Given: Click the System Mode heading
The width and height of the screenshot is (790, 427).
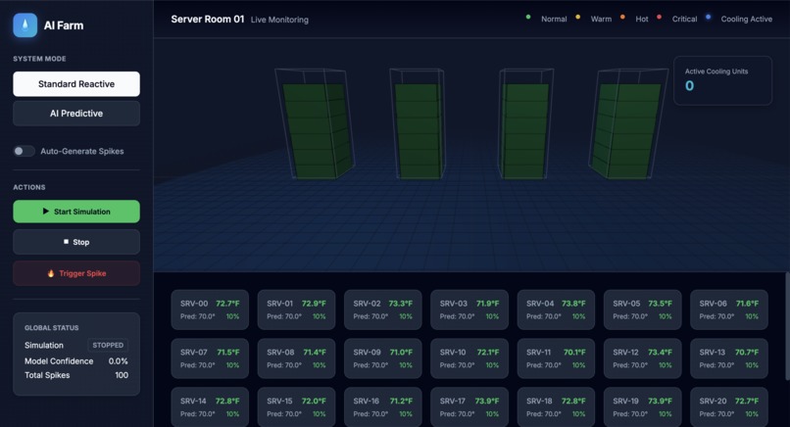Looking at the screenshot, I should pyautogui.click(x=39, y=59).
